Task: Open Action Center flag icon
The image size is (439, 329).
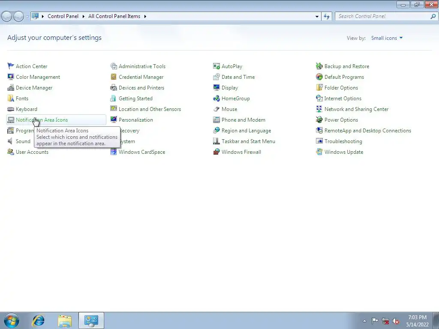Action: [11, 66]
